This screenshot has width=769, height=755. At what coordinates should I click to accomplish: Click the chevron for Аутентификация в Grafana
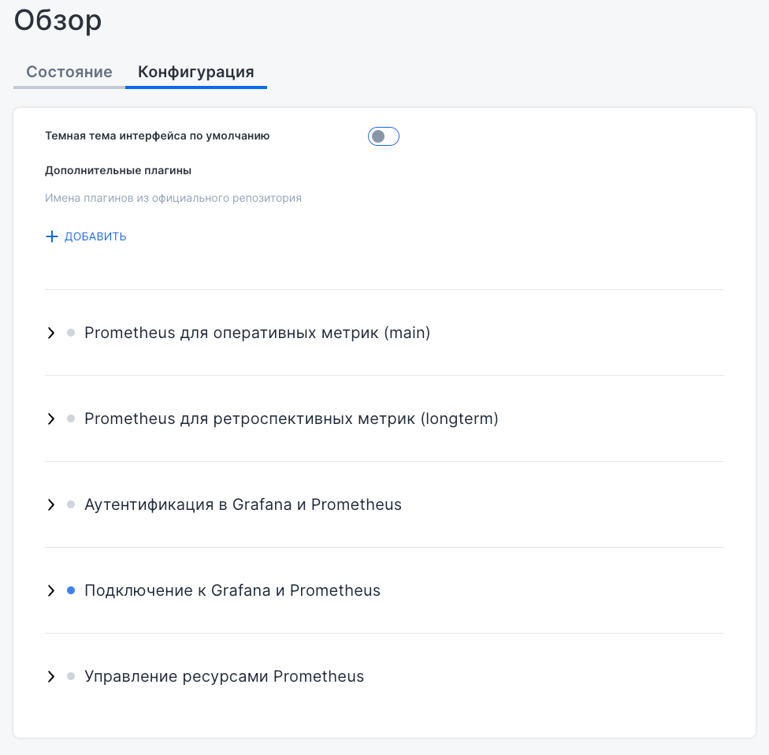[51, 505]
